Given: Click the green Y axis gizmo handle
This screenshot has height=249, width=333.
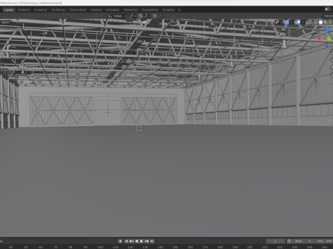Looking at the screenshot, I should tap(329, 39).
